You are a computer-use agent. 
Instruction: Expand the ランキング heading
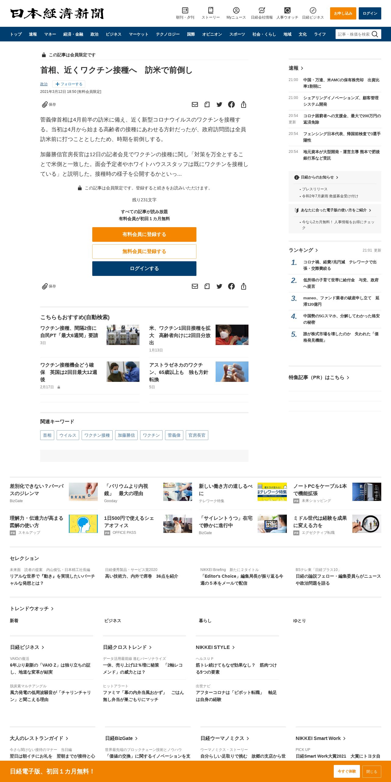click(303, 250)
